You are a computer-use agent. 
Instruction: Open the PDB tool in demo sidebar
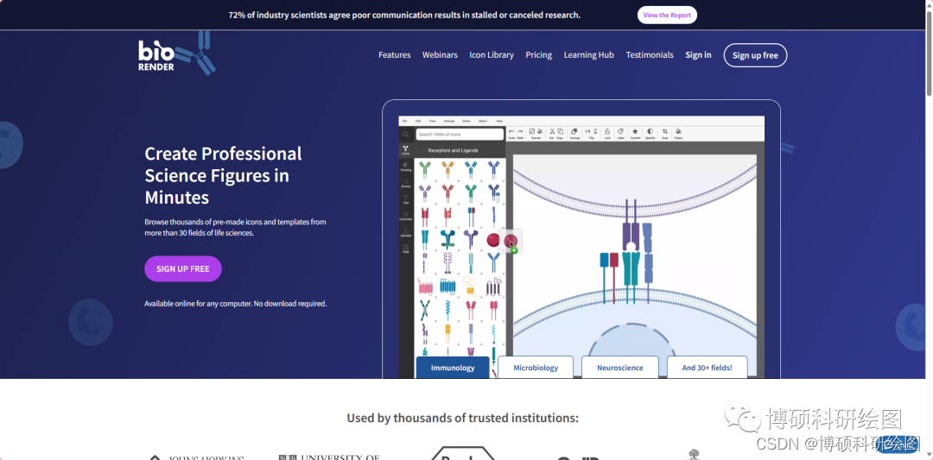pyautogui.click(x=406, y=249)
